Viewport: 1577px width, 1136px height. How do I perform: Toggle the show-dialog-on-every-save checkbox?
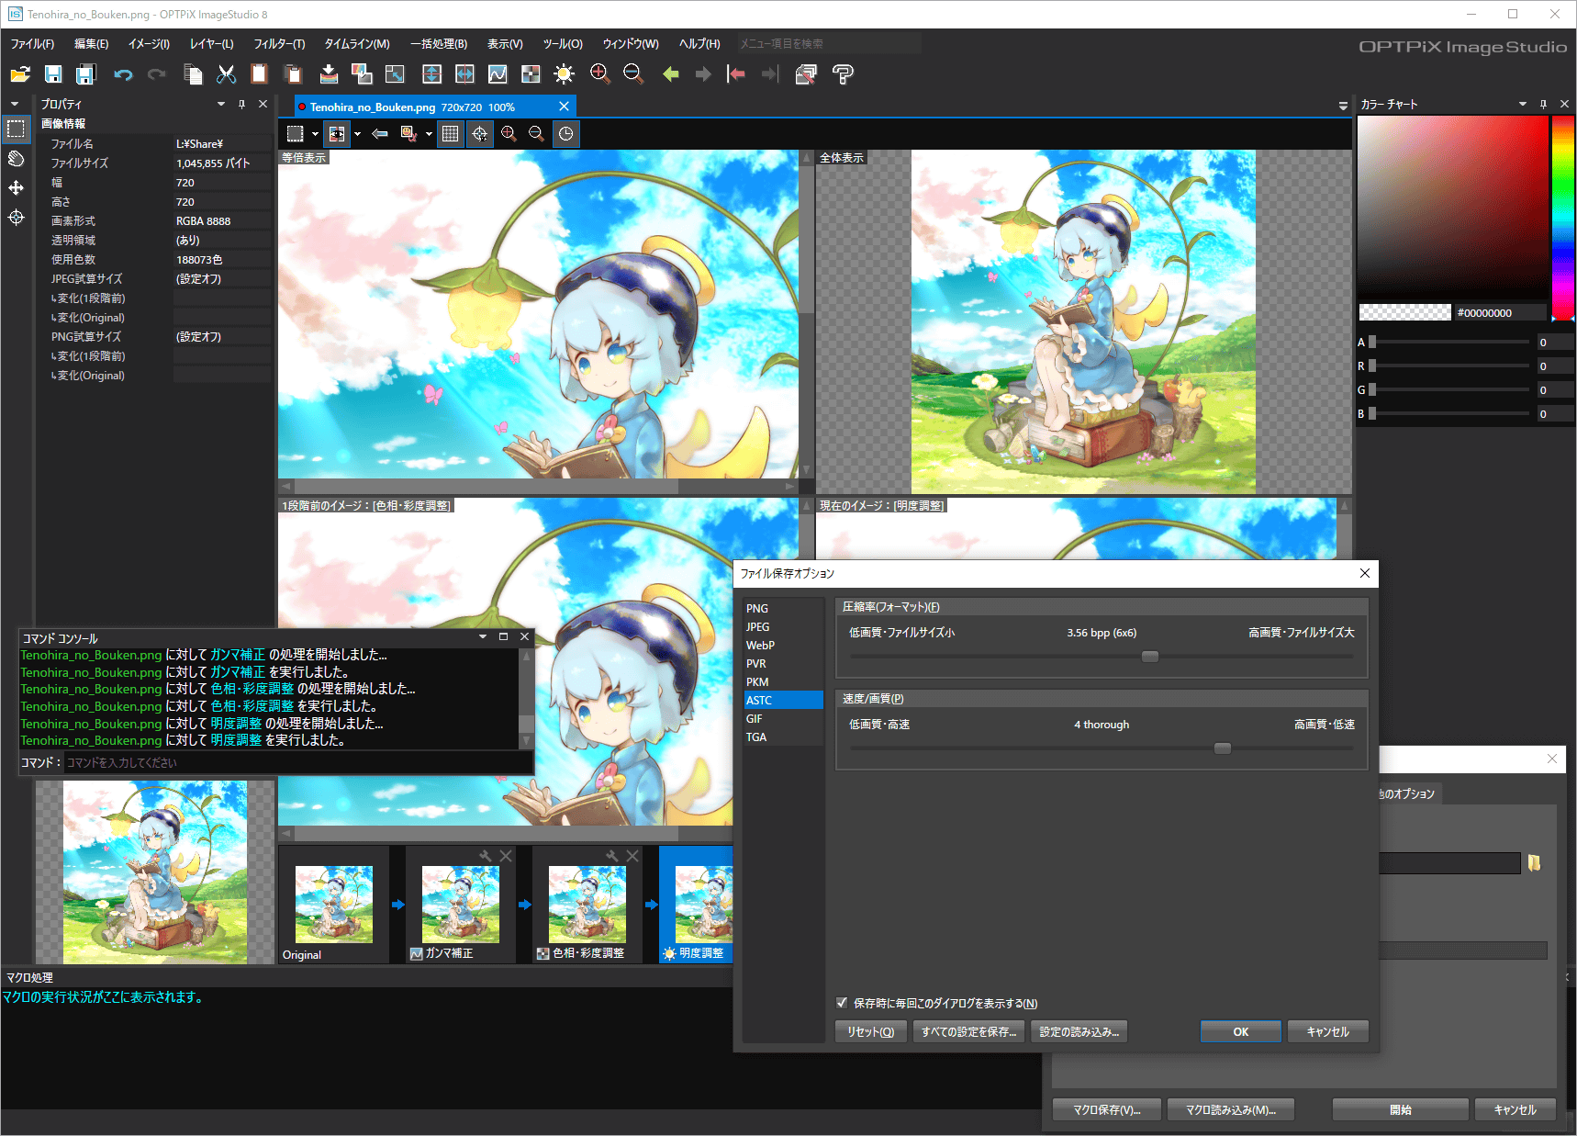842,1003
